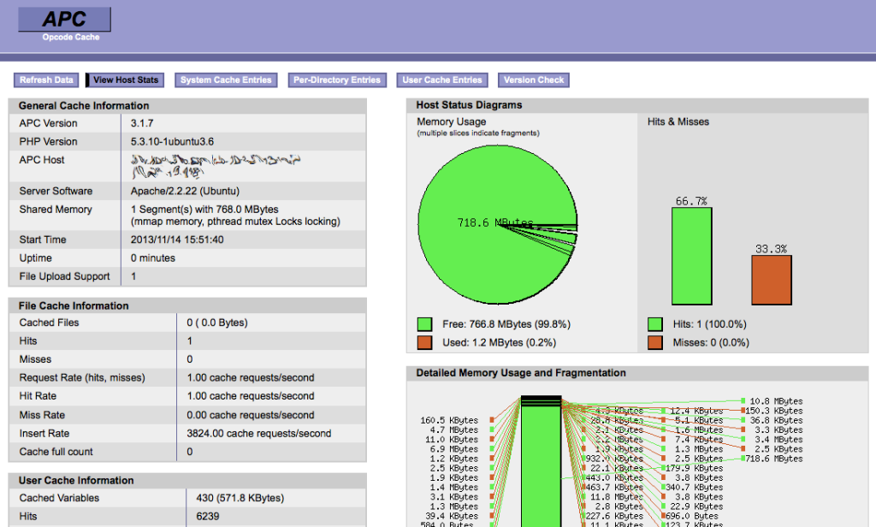Viewport: 876px width, 527px height.
Task: Open System Cache Entries tab
Action: pyautogui.click(x=226, y=80)
